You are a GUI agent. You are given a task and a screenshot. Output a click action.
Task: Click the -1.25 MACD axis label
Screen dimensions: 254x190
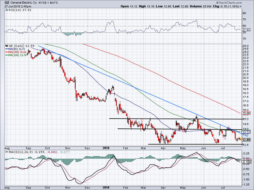tap(246, 185)
